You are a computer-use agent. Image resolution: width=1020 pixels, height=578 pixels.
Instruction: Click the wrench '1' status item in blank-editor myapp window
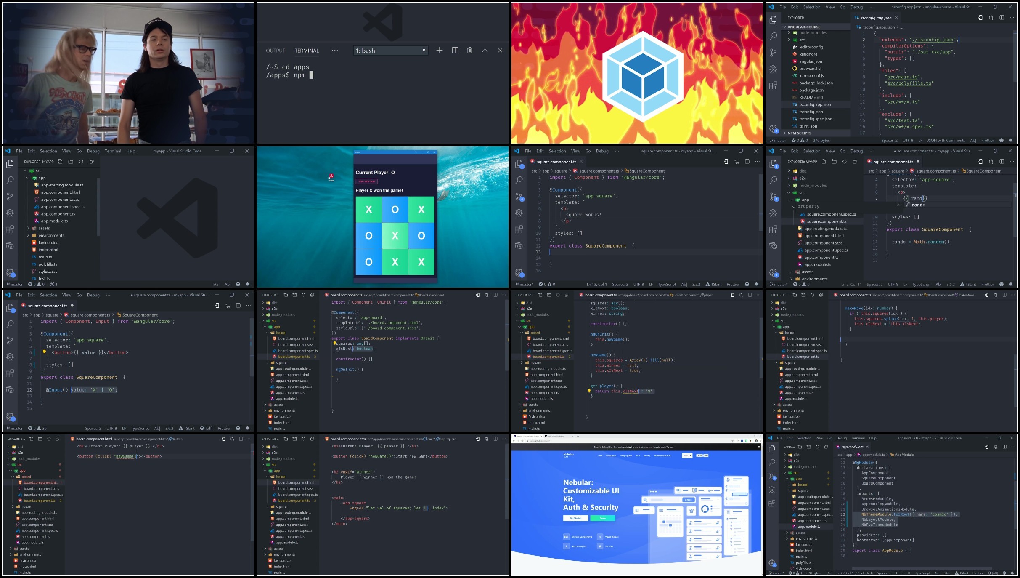click(x=54, y=285)
